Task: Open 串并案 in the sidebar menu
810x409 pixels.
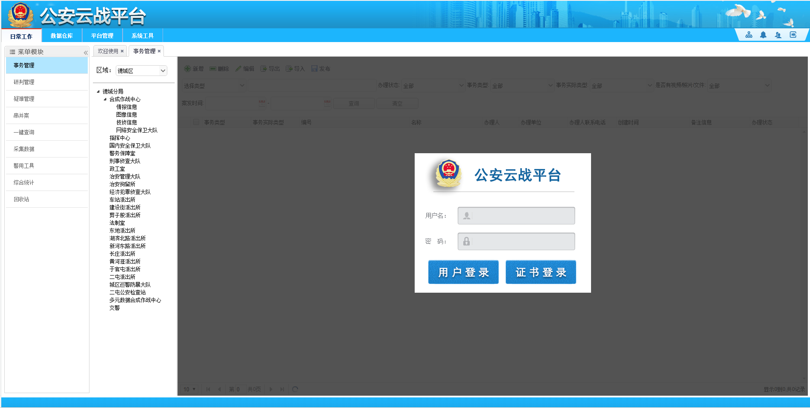Action: click(47, 115)
